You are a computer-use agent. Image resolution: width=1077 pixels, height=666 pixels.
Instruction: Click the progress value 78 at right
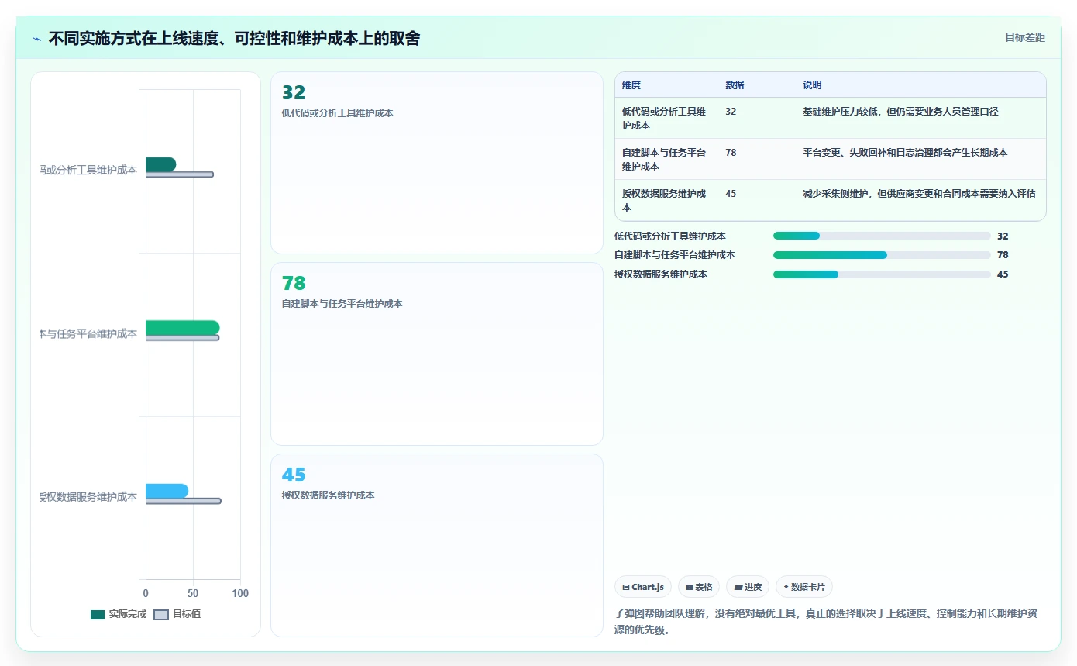point(1003,255)
